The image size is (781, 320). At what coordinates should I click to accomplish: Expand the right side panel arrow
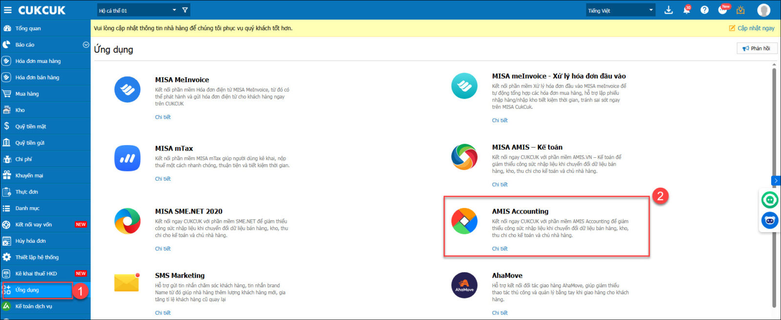776,181
